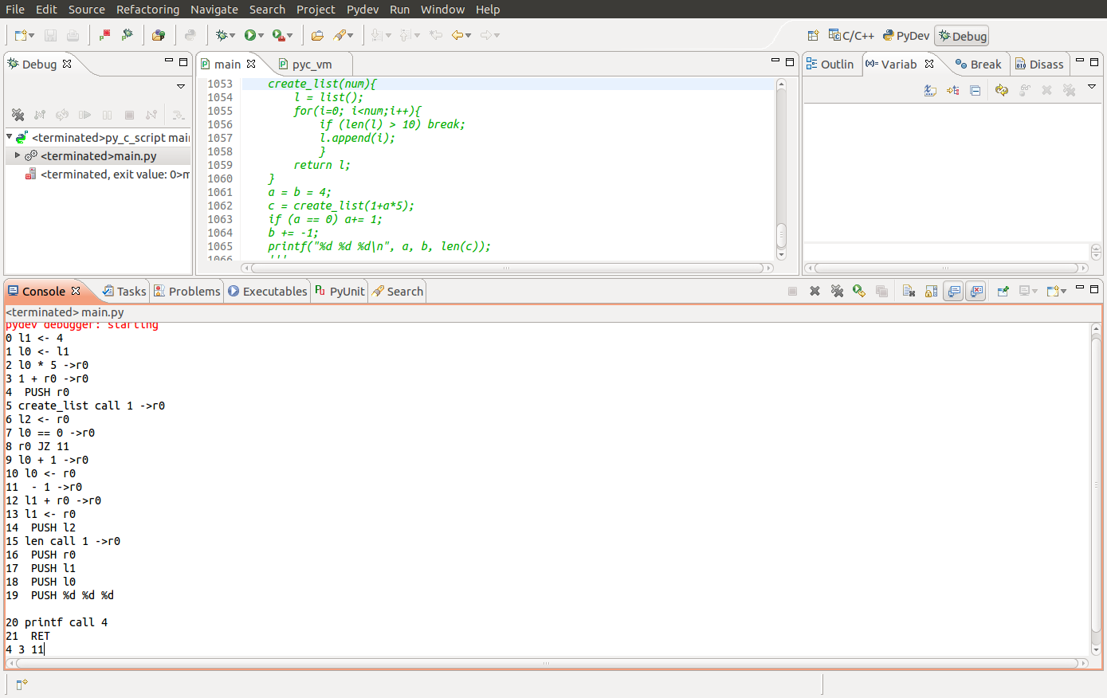Screen dimensions: 1107x698
Task: Open the Run button dropdown arrow
Action: pos(261,35)
